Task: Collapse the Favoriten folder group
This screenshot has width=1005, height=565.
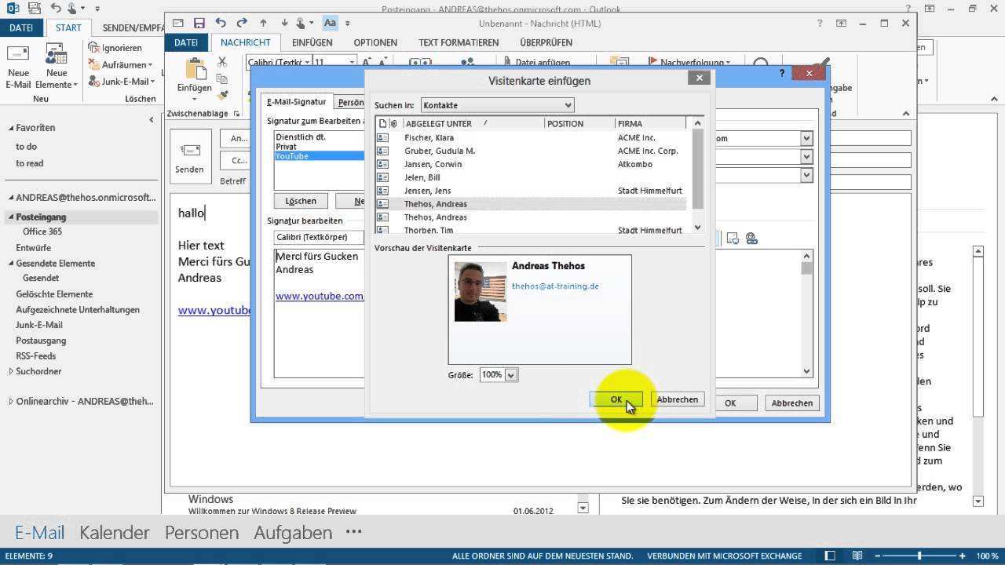Action: pos(12,128)
